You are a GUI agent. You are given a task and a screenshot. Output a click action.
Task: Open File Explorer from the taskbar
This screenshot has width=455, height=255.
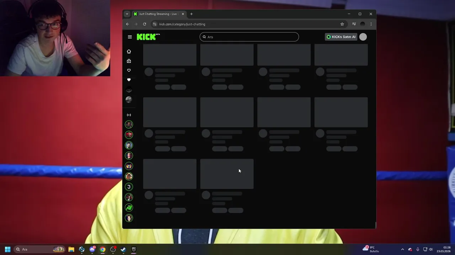71,249
